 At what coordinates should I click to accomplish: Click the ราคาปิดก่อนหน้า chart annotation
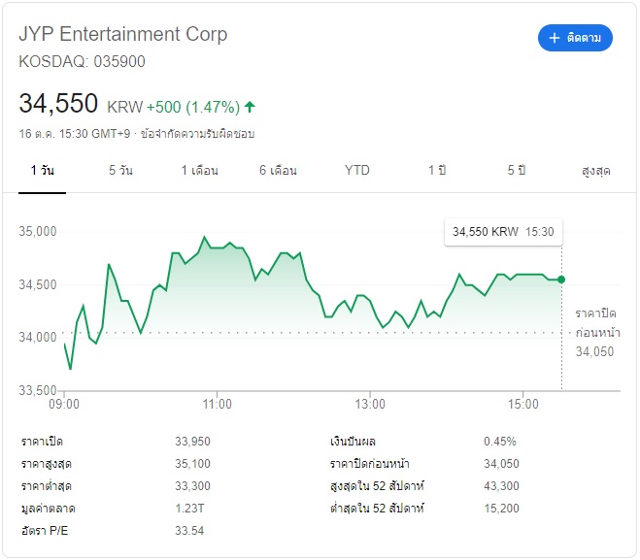597,332
